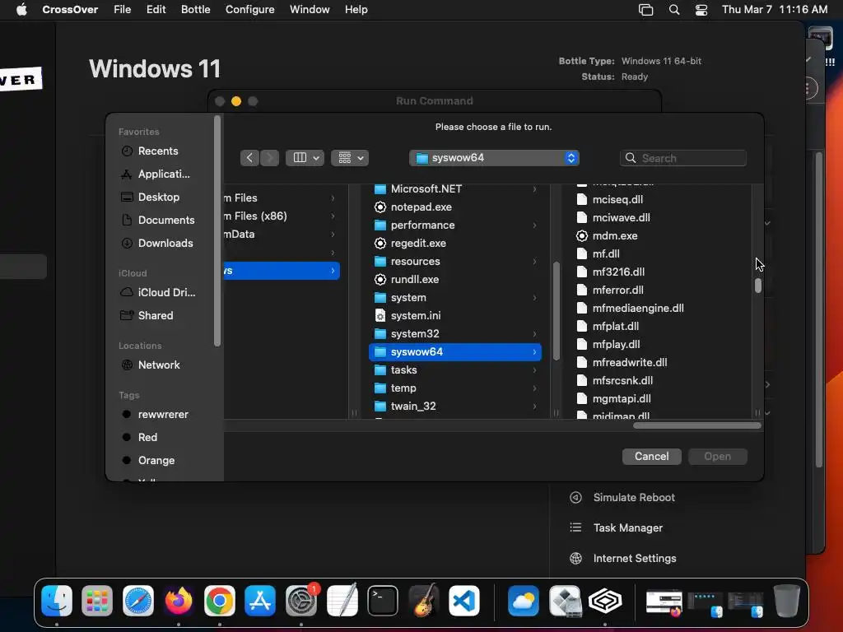Open Launchpad in the dock

pos(97,601)
